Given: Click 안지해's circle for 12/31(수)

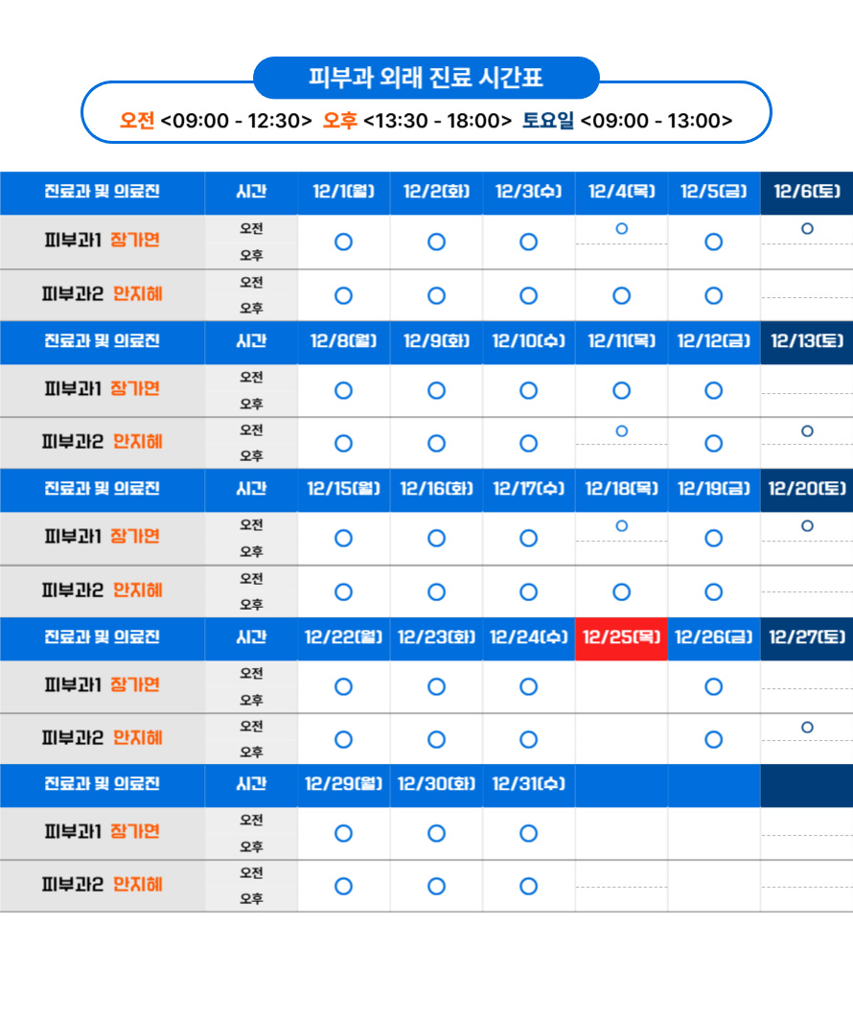Looking at the screenshot, I should point(528,887).
